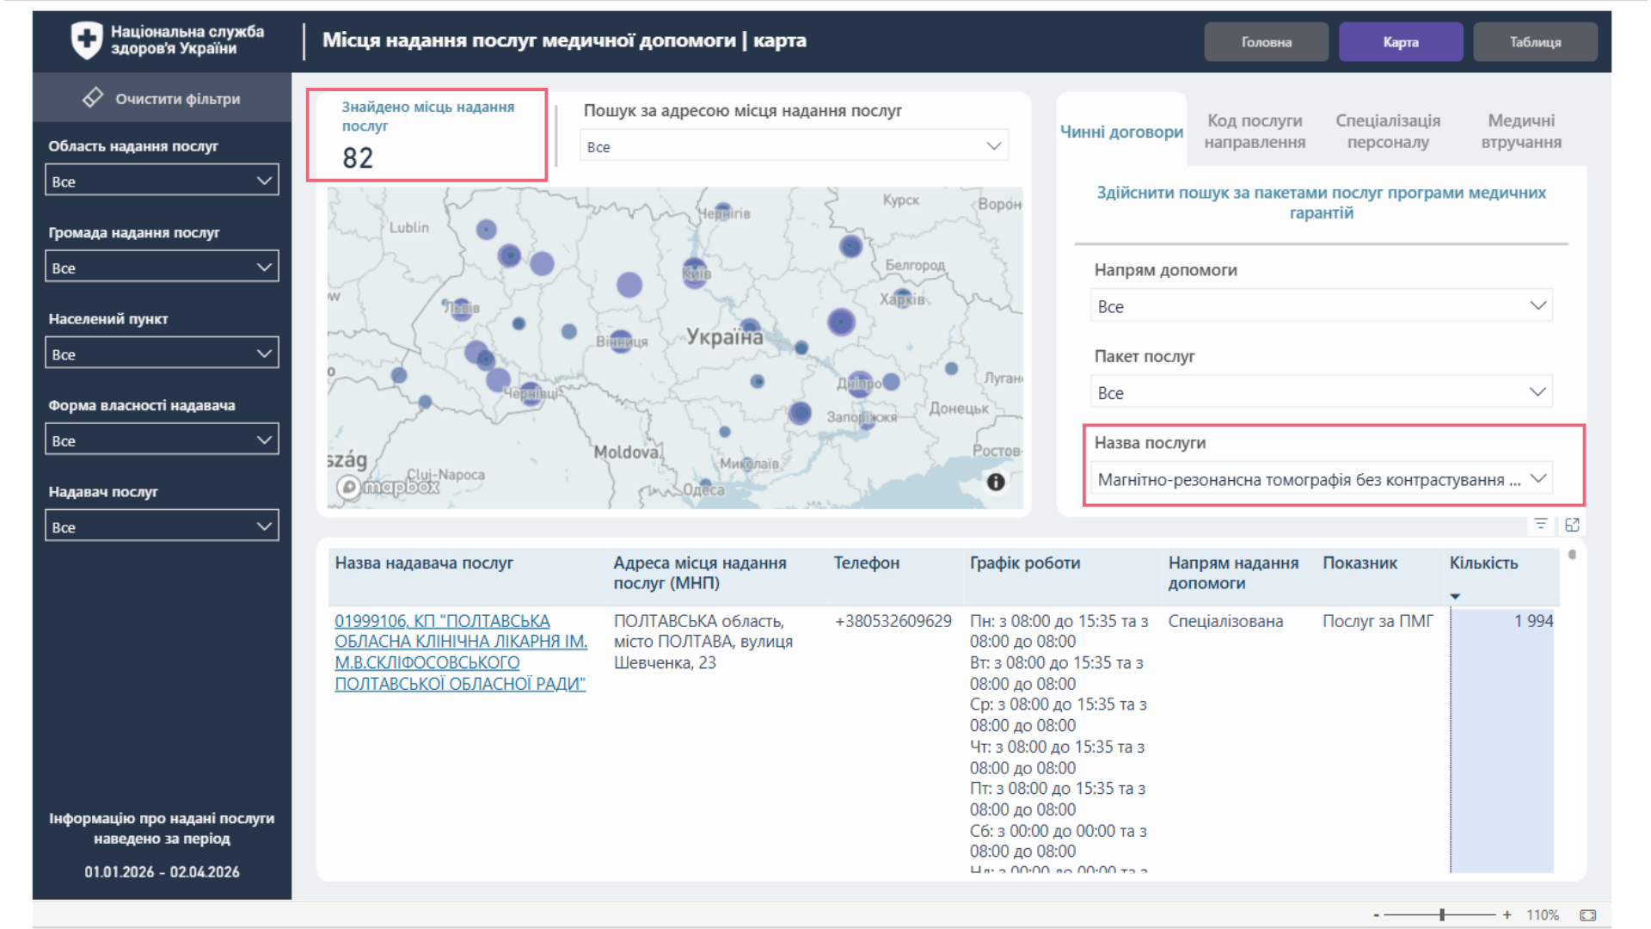The image size is (1651, 929).
Task: Expand Напрям допомоги dropdown
Action: (1322, 306)
